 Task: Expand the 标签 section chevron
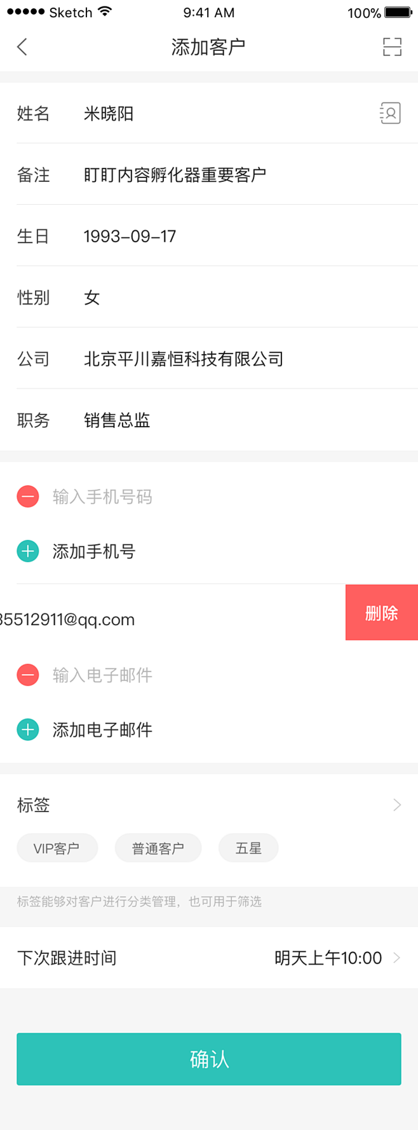(x=397, y=805)
